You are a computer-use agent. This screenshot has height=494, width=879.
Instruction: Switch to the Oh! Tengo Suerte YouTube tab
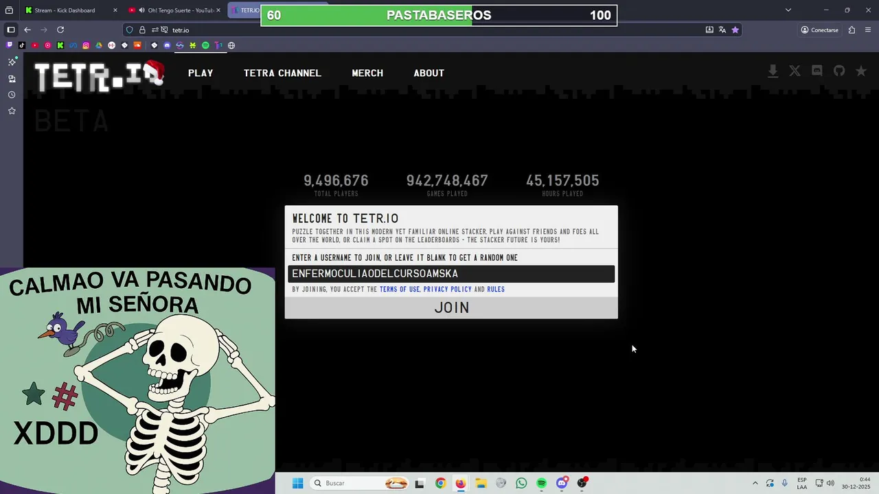pos(175,10)
